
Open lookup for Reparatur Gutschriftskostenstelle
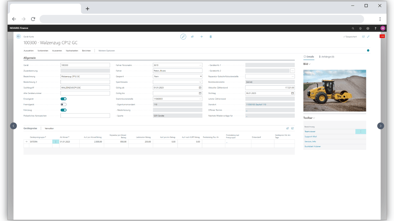click(x=292, y=76)
